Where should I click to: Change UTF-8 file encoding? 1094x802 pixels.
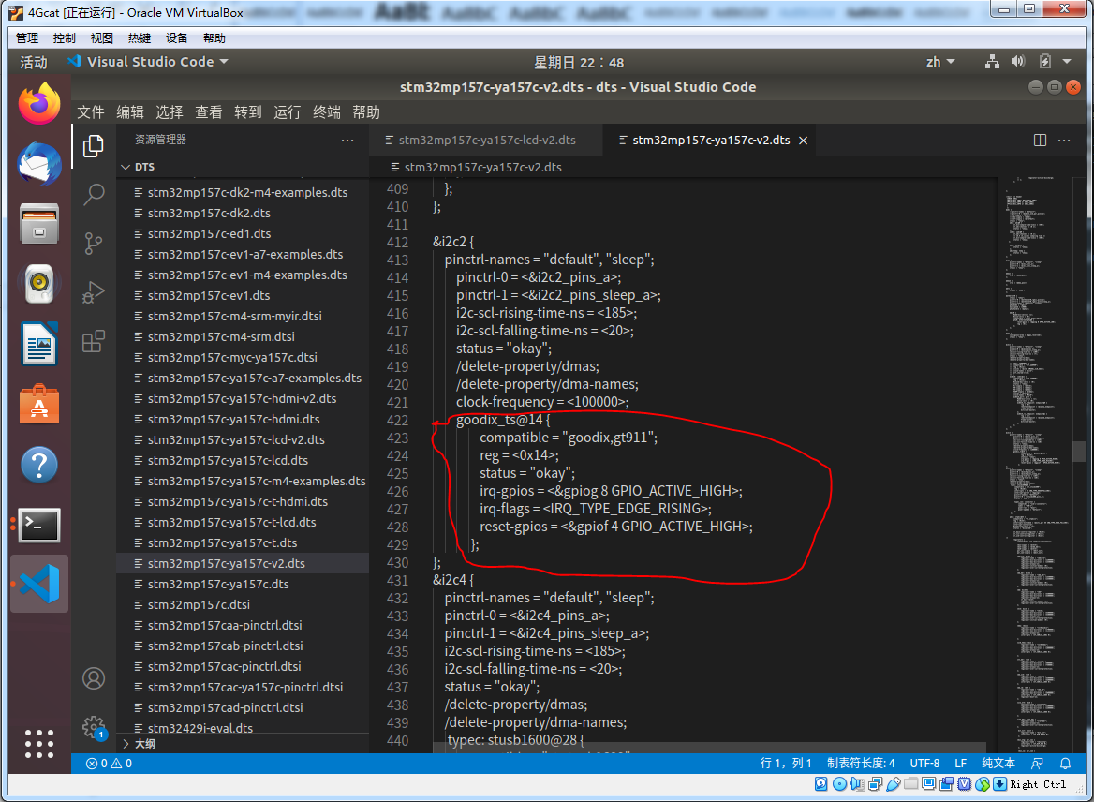click(x=924, y=764)
